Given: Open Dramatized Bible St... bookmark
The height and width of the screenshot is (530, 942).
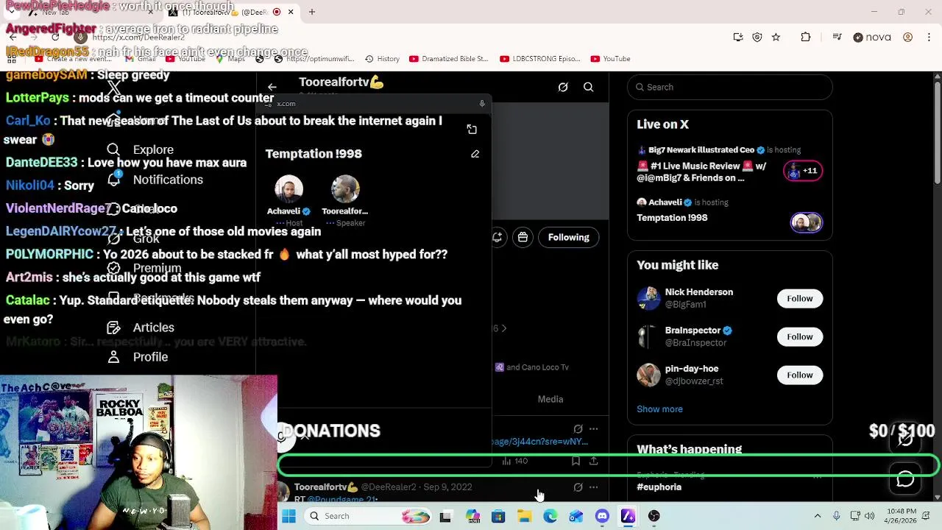Looking at the screenshot, I should (x=448, y=59).
